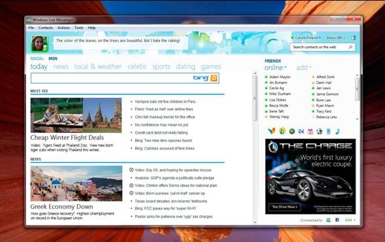Click the music note icon
Screen dimensions: 385x242
338,131
